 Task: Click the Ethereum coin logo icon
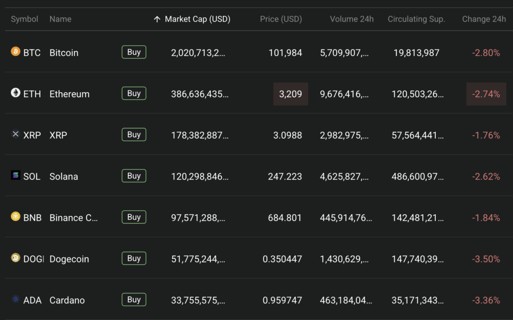click(x=16, y=93)
